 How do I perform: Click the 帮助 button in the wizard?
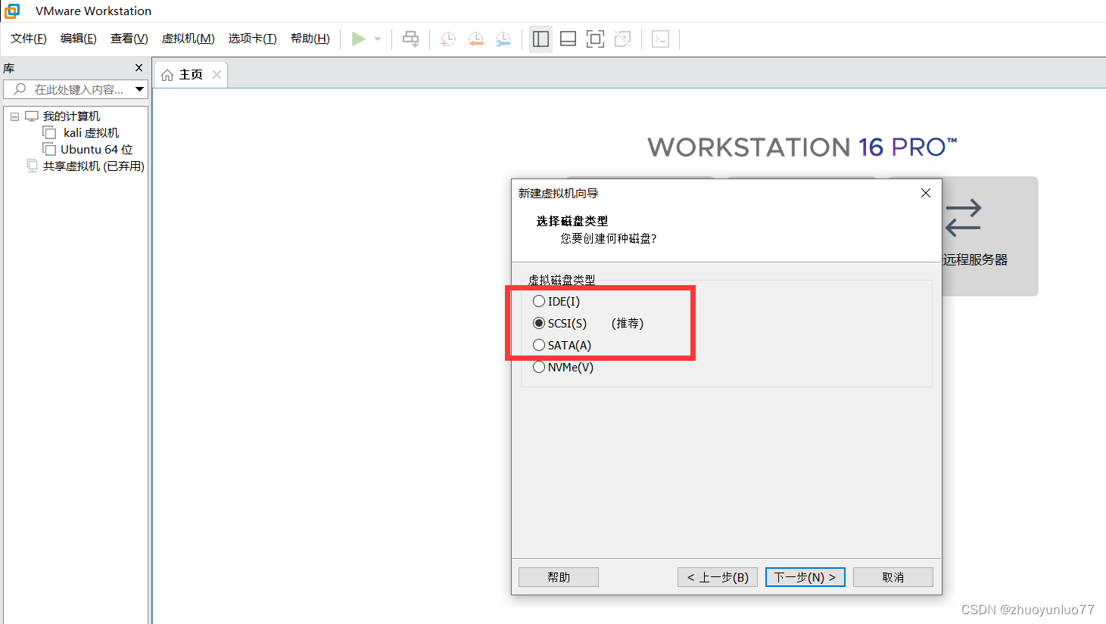(x=559, y=577)
